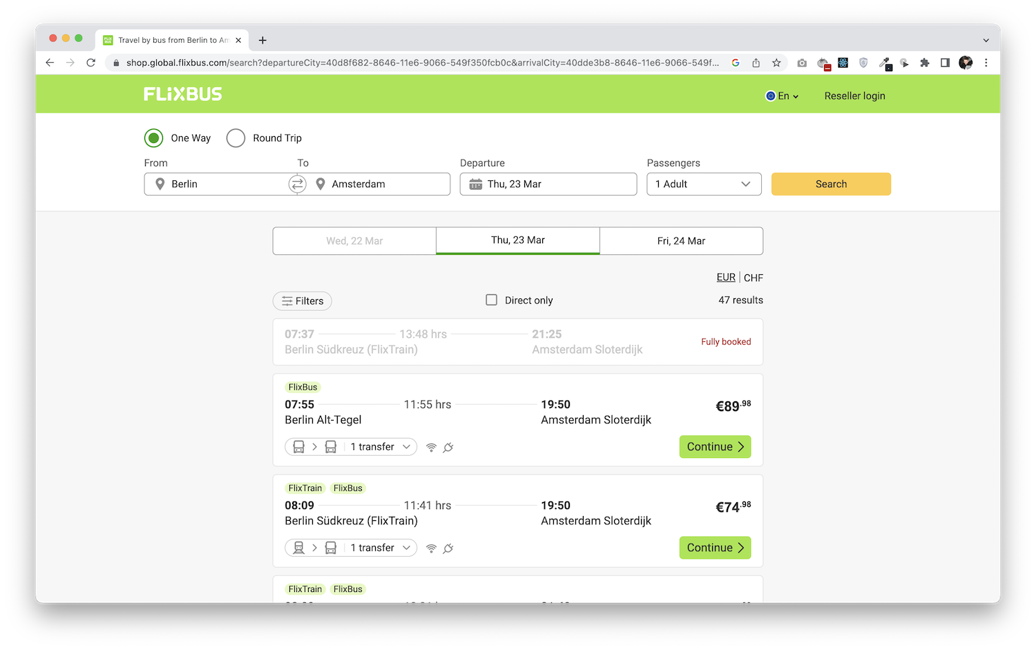Select the Round Trip option

(x=236, y=138)
